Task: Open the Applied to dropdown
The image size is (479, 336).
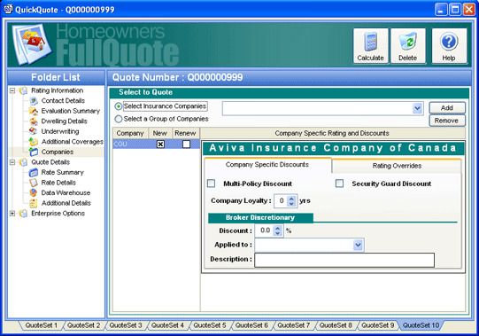Action: [x=358, y=245]
